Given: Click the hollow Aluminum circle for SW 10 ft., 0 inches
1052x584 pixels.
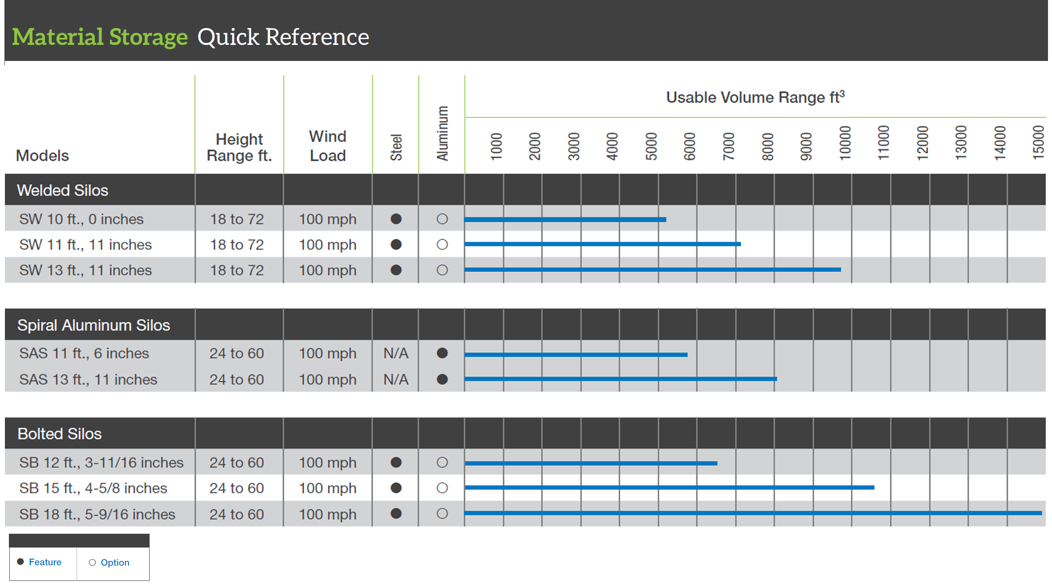Looking at the screenshot, I should point(442,219).
